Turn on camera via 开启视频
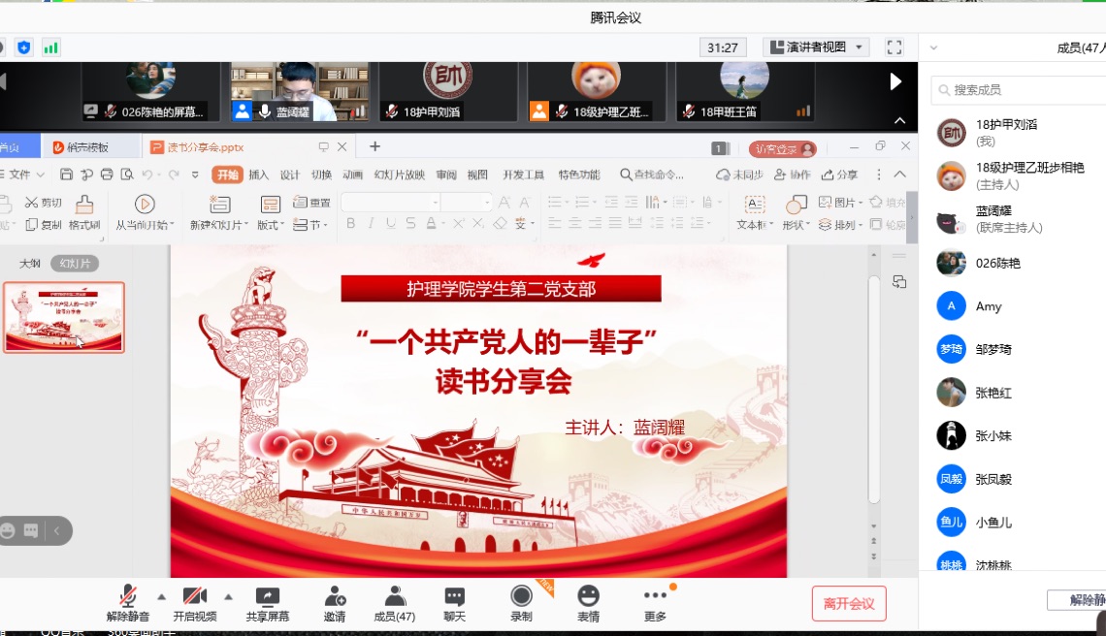The height and width of the screenshot is (636, 1106). [195, 597]
